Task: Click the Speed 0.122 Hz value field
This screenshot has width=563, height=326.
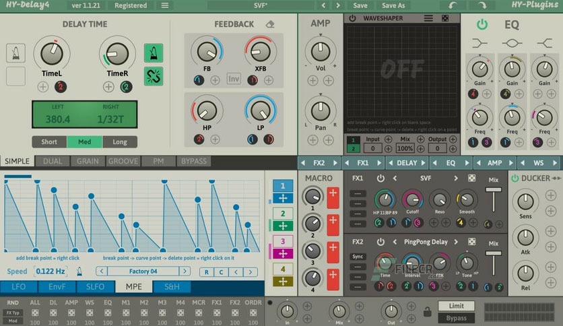Action: pos(51,271)
